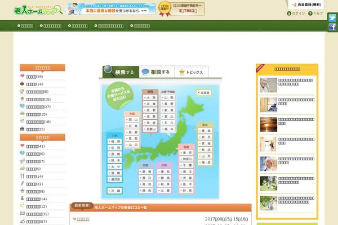The image size is (338, 225).
Task: Open the elderly person article thumbnail
Action: coord(269,85)
